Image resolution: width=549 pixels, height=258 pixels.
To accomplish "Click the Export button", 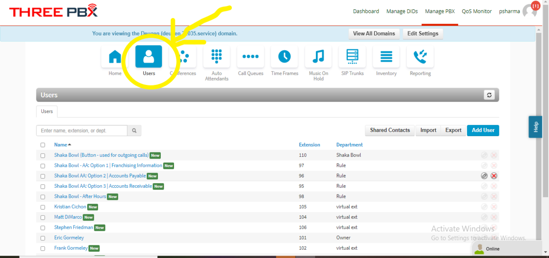I will click(x=453, y=130).
